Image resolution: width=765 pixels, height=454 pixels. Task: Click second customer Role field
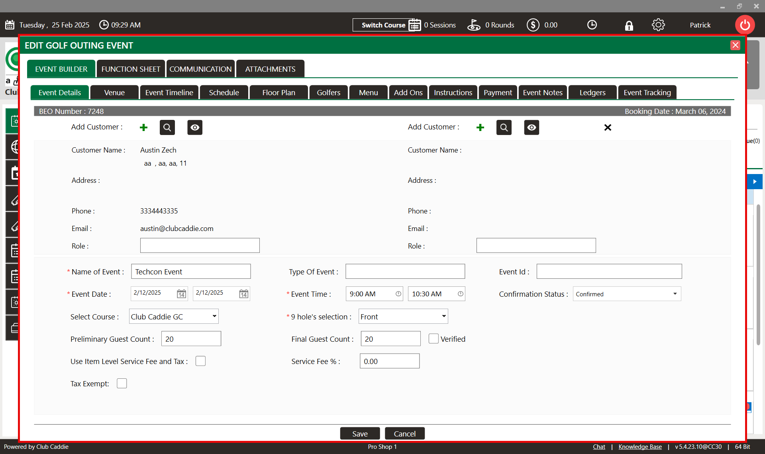pyautogui.click(x=536, y=246)
